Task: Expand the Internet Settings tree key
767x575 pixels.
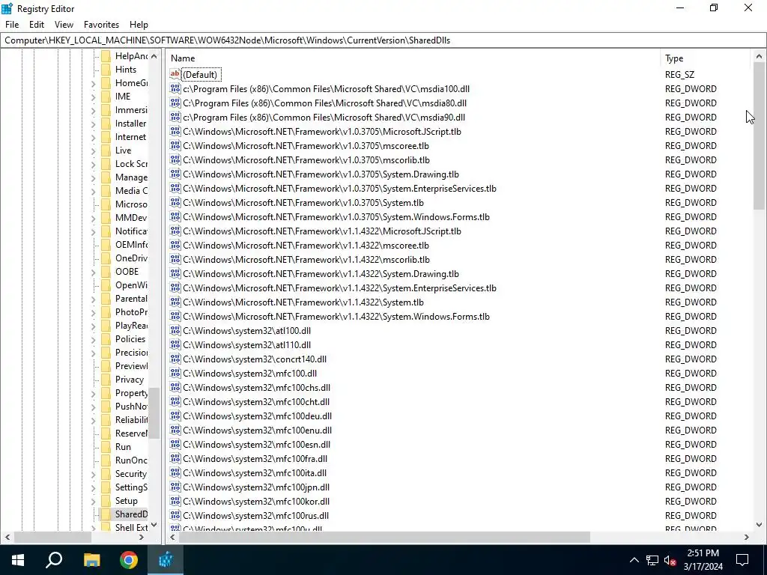Action: (x=93, y=138)
